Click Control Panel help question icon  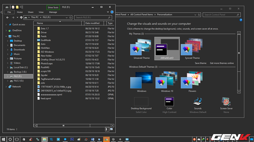coord(241,20)
